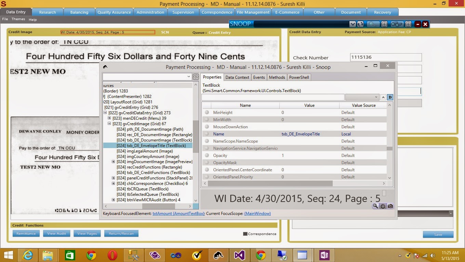Screen dimensions: 465x262
Task: Click the magnifier icon in preview pane
Action: 375,206
